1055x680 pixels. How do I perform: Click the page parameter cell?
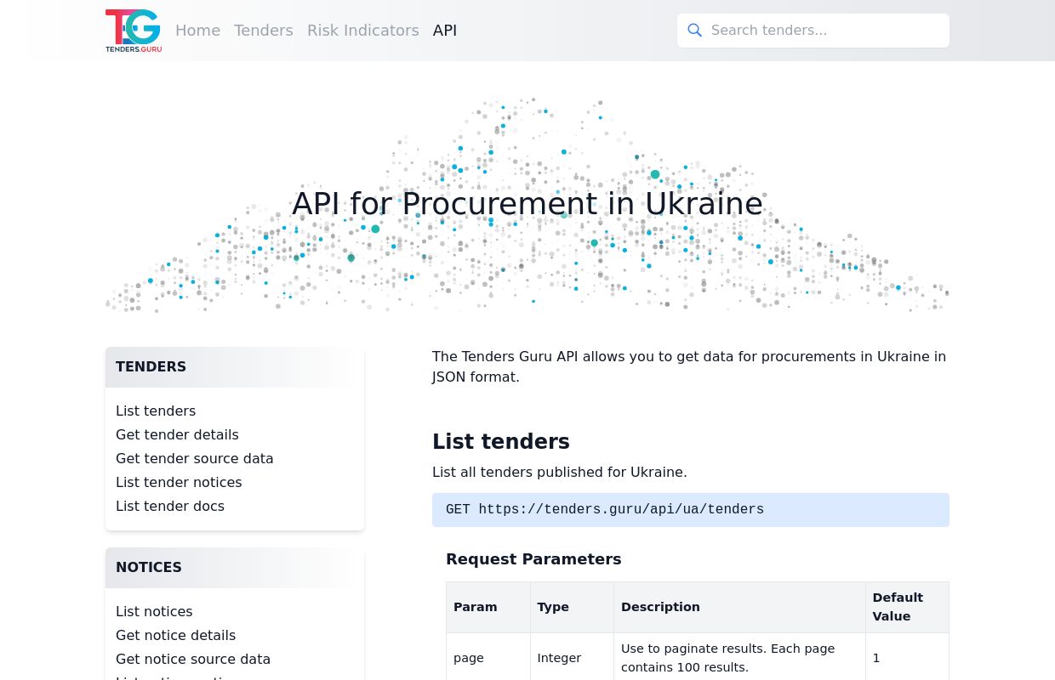coord(488,658)
